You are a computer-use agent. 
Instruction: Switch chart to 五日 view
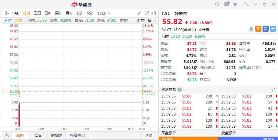[x=37, y=13]
